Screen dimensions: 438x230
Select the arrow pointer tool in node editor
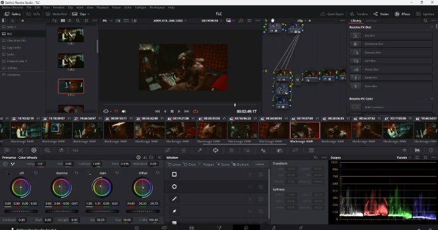pos(266,20)
